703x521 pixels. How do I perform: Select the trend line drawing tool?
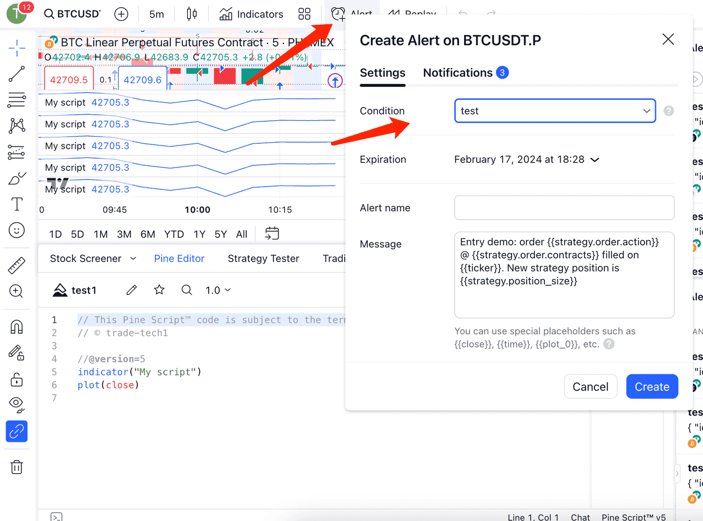pyautogui.click(x=17, y=74)
